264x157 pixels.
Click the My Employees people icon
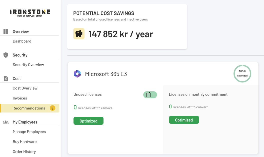coord(6,122)
